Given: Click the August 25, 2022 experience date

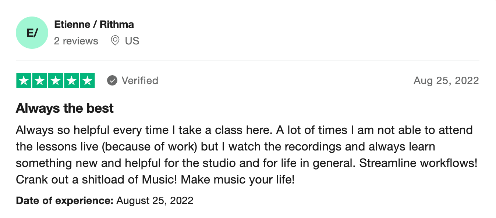Looking at the screenshot, I should pos(155,201).
